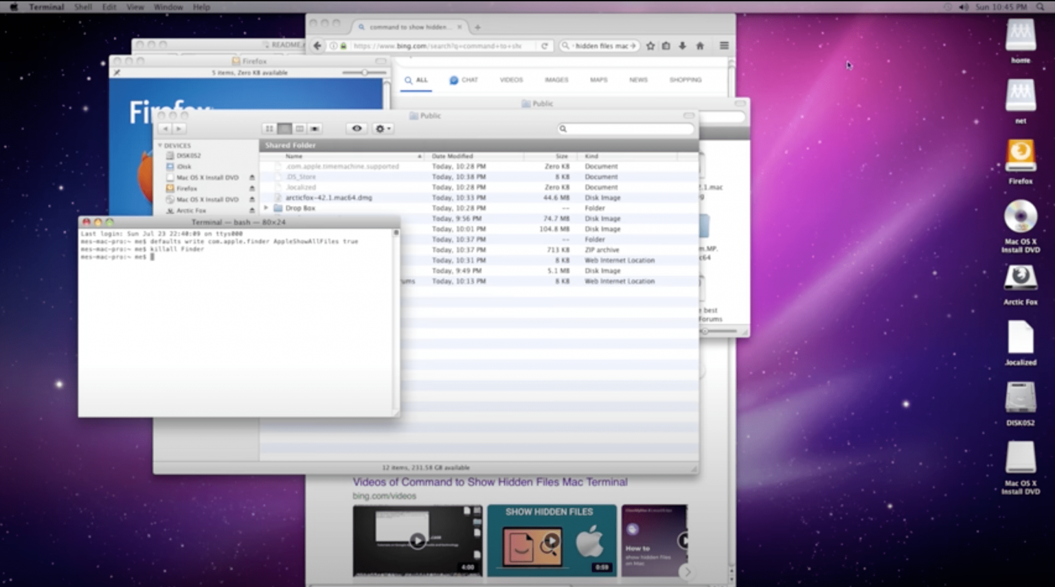This screenshot has height=587, width=1055.
Task: Click the Firefox back navigation button
Action: point(317,45)
